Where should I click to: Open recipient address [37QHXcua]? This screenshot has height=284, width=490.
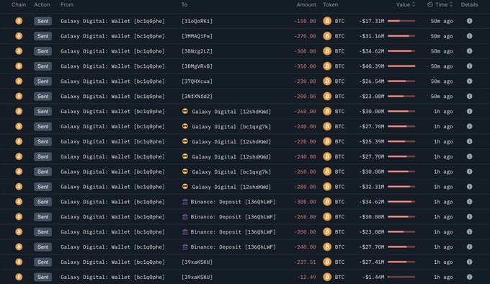tap(197, 81)
